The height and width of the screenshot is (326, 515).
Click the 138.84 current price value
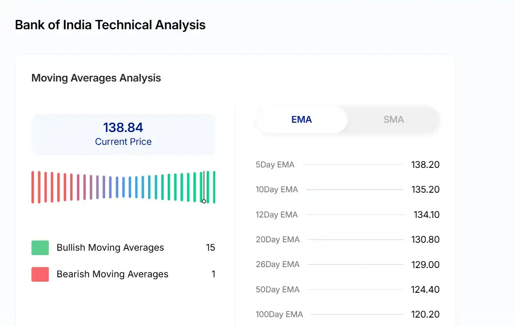[123, 128]
